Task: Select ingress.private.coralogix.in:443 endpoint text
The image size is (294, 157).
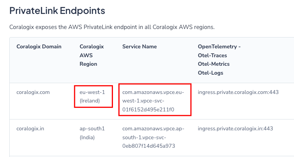Action: tap(235, 128)
